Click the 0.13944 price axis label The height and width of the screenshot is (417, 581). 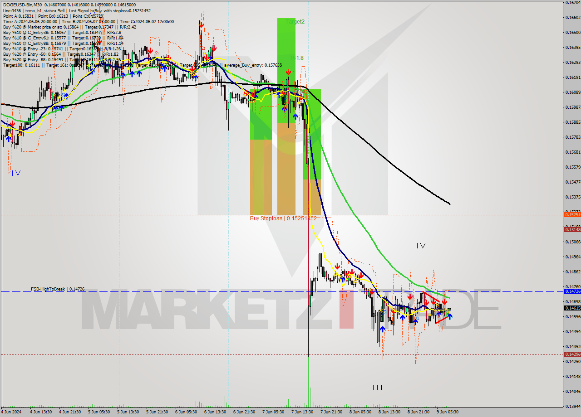coord(573,406)
